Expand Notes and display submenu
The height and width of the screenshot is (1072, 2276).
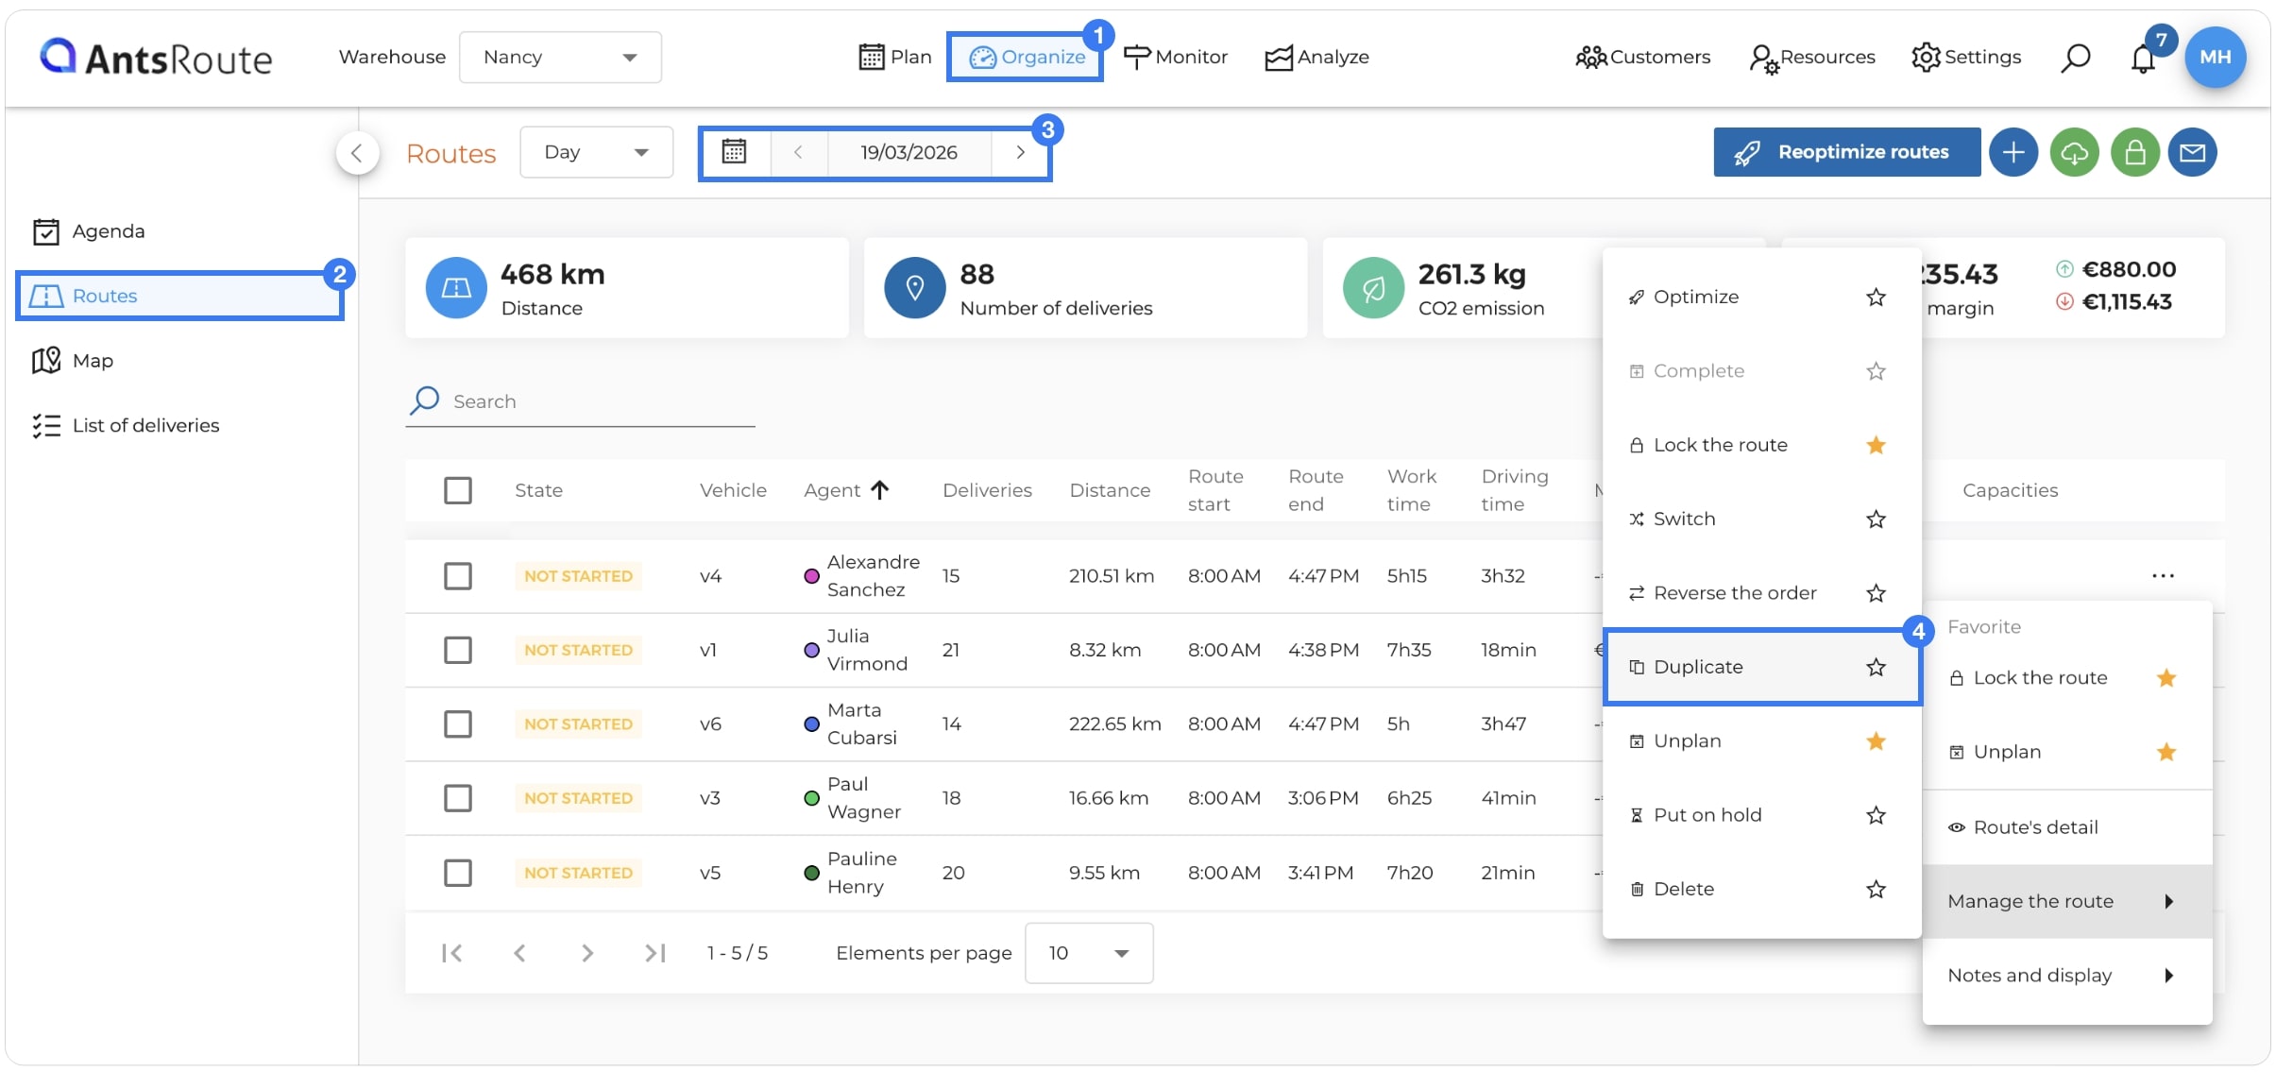[x=2066, y=976]
